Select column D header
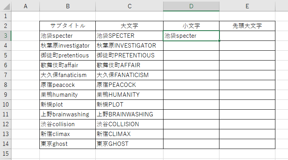 click(191, 6)
